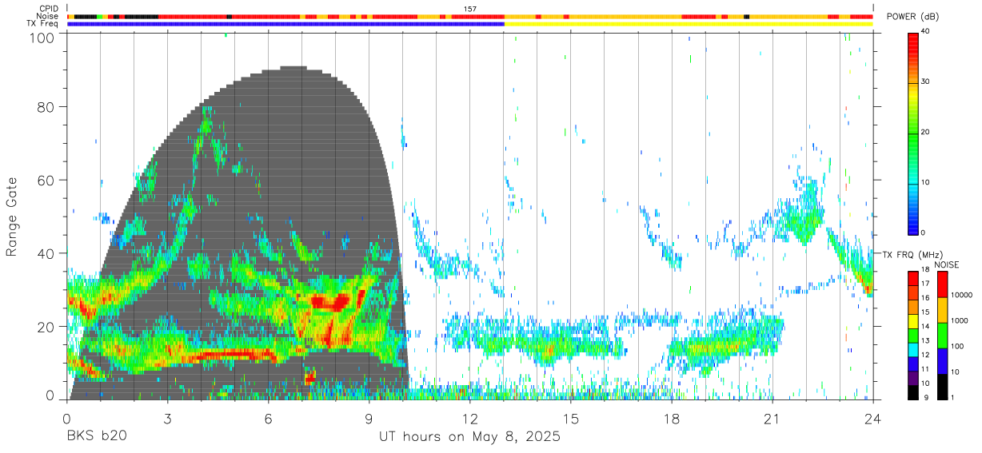Click the Range Gate axis tick '20'
Image resolution: width=982 pixels, height=453 pixels.
[47, 327]
